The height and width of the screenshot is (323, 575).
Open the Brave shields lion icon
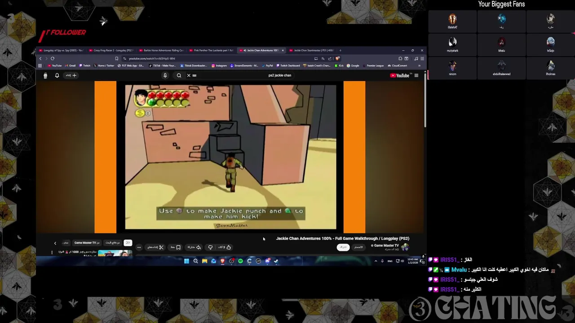337,58
